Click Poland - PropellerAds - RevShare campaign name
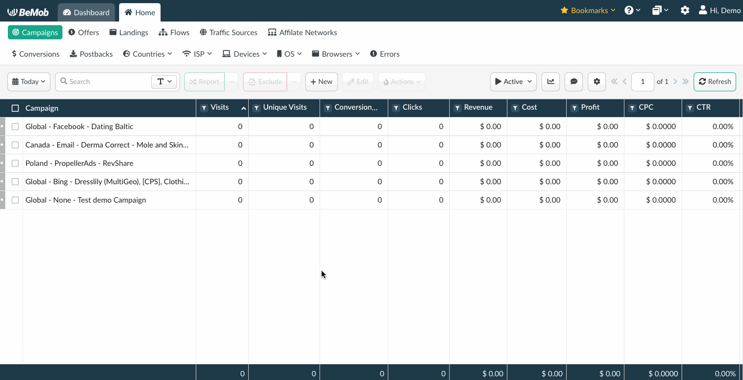 pyautogui.click(x=79, y=163)
